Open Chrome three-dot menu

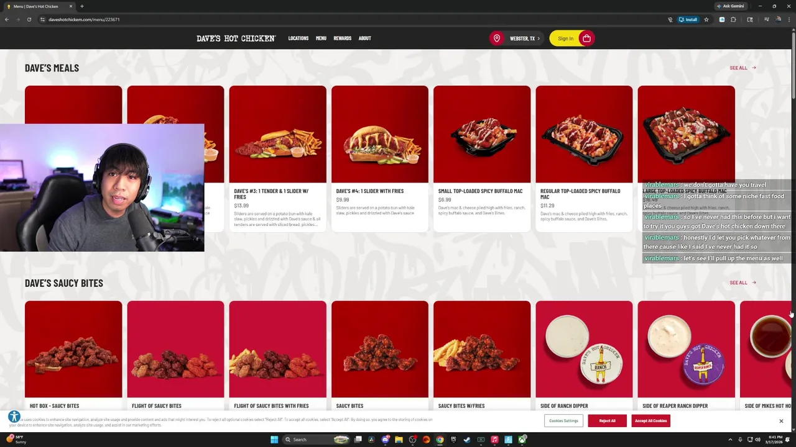coord(789,19)
